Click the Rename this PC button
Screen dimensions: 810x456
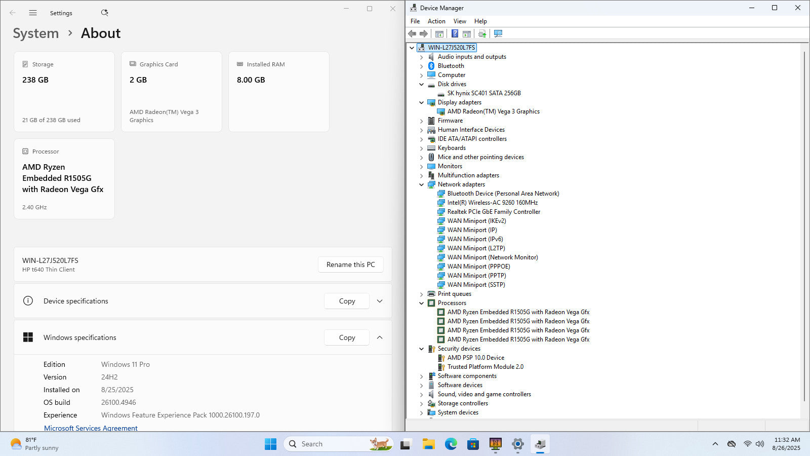pos(350,264)
